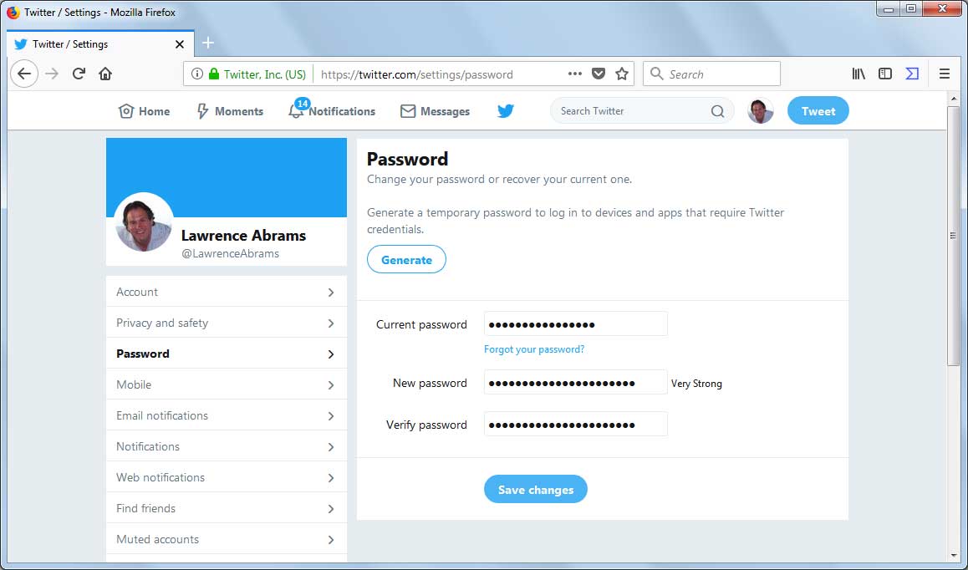
Task: Click the search magnifier in Search Twitter
Action: pyautogui.click(x=717, y=110)
